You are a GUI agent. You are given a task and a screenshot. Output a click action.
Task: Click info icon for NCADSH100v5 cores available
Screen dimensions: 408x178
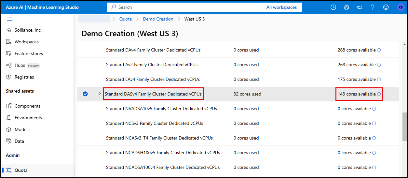(x=374, y=153)
